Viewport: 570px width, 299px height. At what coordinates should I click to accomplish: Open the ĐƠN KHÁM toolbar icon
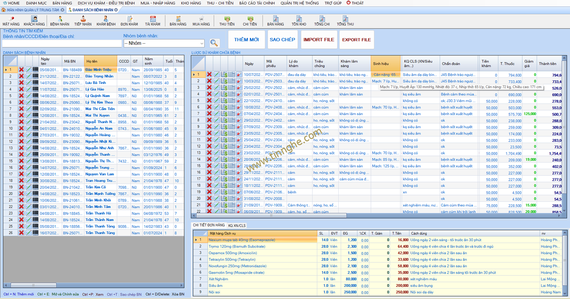point(129,21)
